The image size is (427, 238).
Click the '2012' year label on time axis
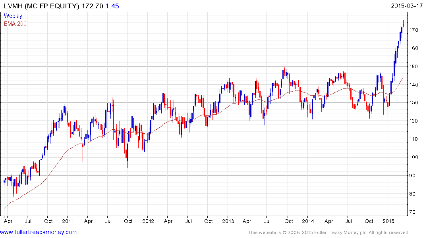point(148,221)
